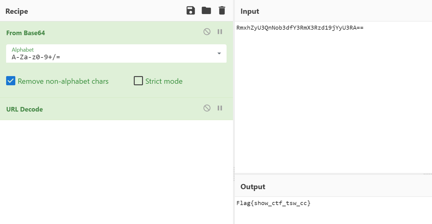Open the Alphabet dropdown arrow
The width and height of the screenshot is (432, 224).
pyautogui.click(x=219, y=53)
